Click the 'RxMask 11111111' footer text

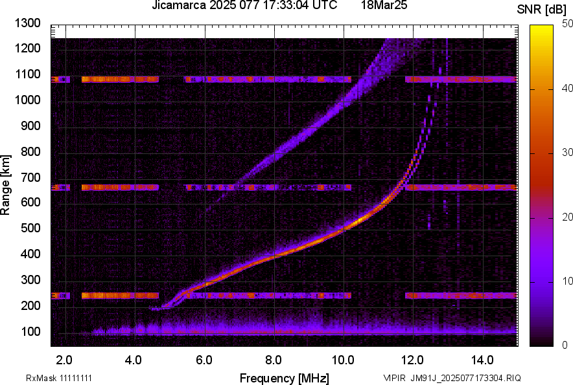click(x=59, y=378)
